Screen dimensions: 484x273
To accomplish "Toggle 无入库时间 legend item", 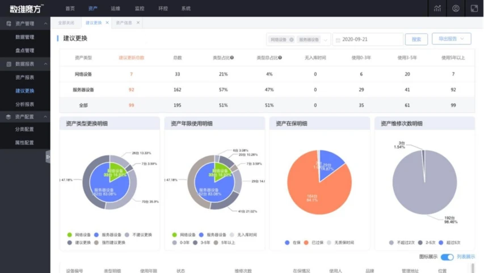I will coord(243,235).
